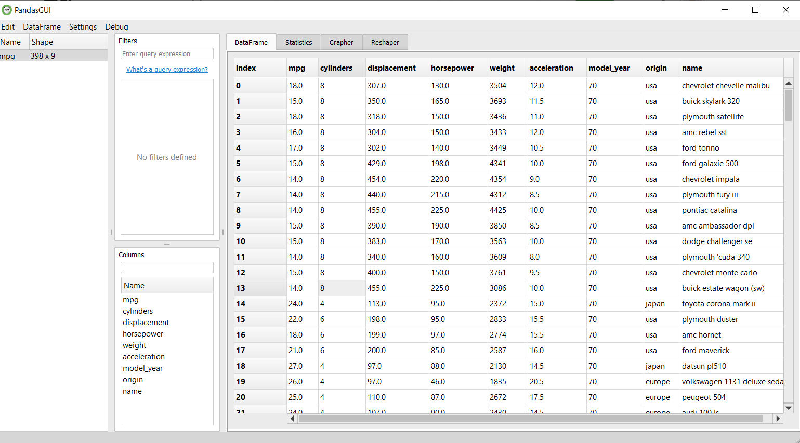This screenshot has height=443, width=800.
Task: Open the Settings menu
Action: coord(83,27)
